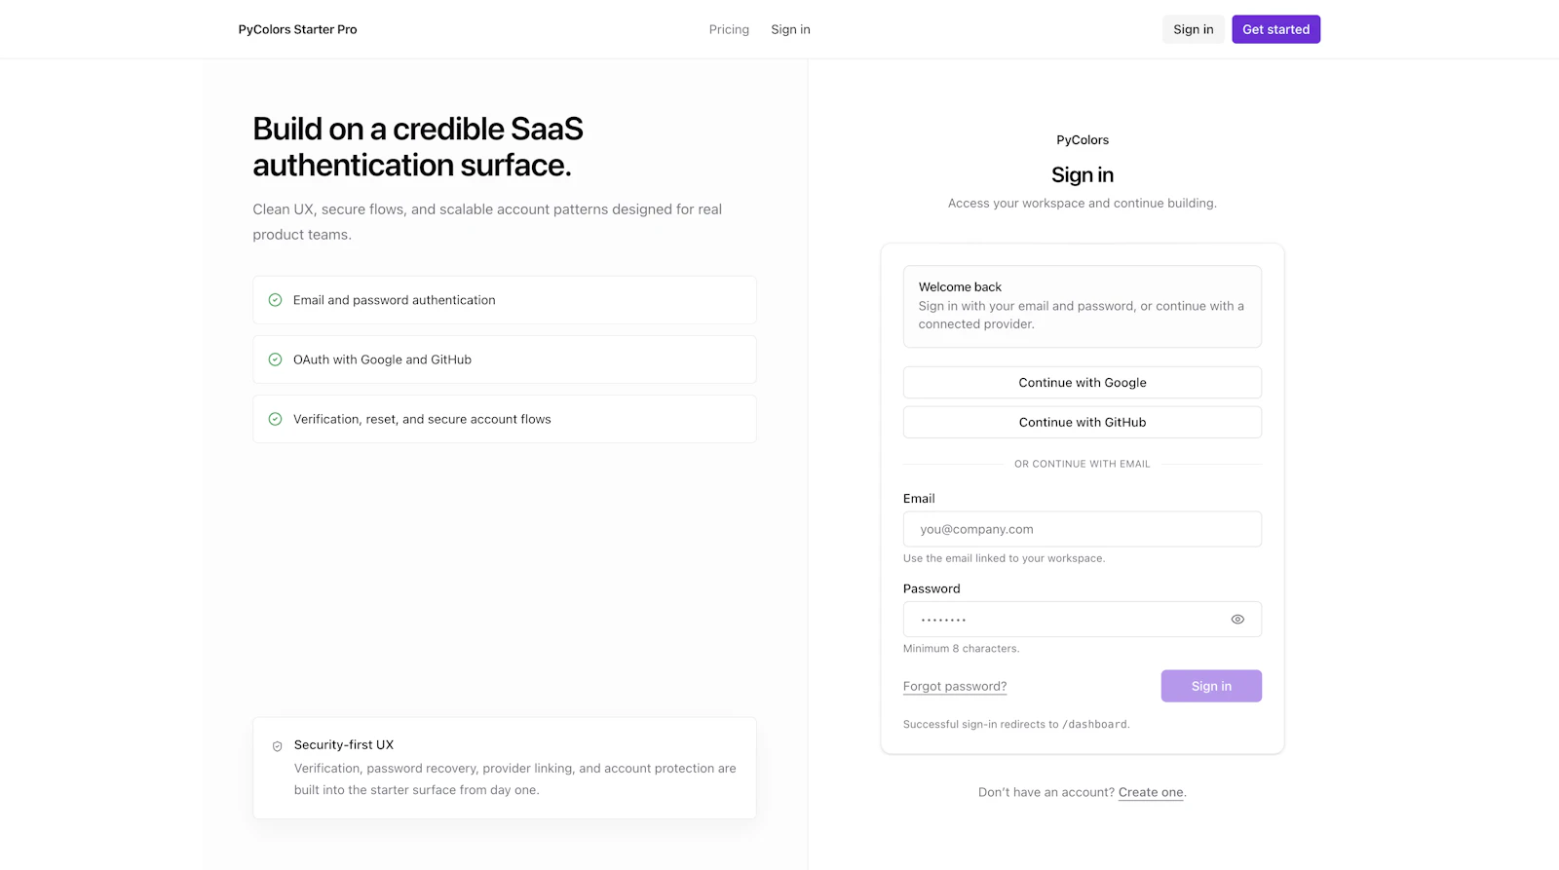Submit the form with the purple Sign in button
This screenshot has height=870, width=1559.
coord(1211,686)
